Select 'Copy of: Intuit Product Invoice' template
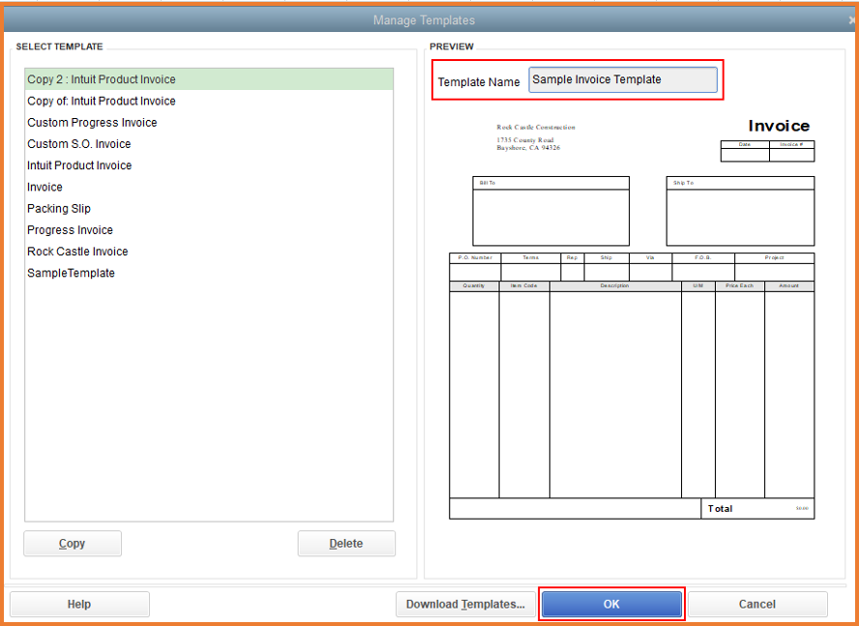Screen dimensions: 859x626 [x=209, y=101]
